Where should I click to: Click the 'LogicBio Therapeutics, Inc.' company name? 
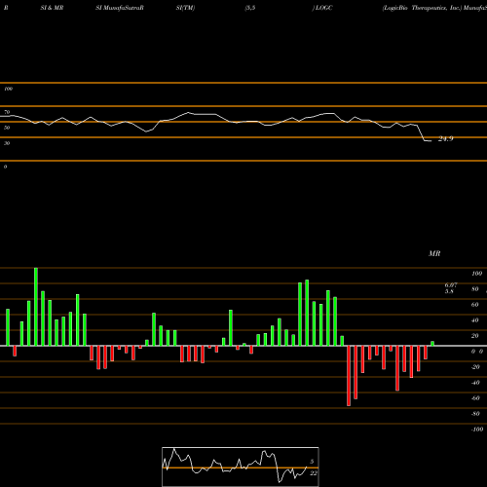(x=422, y=8)
